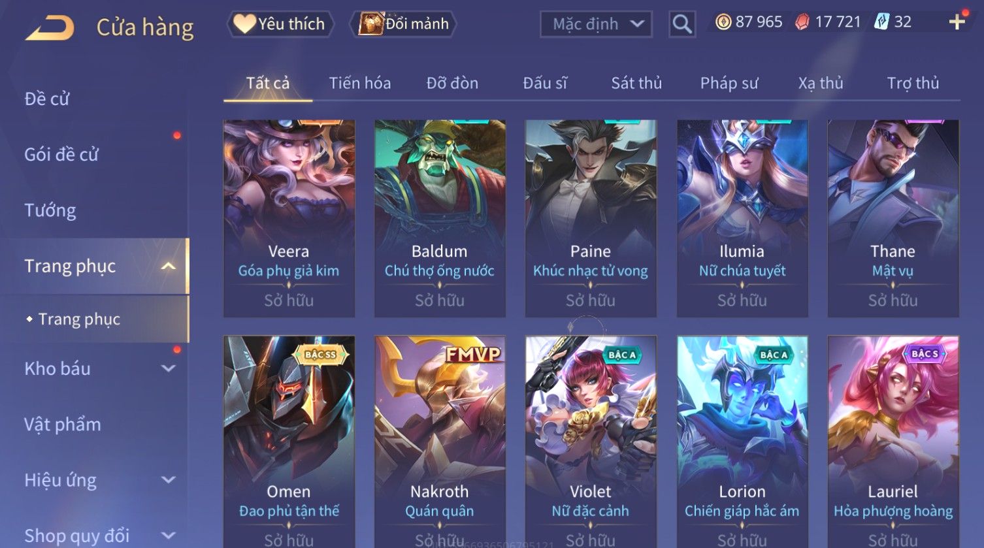Switch to the Pháp sư tab
The height and width of the screenshot is (548, 984).
coord(729,83)
